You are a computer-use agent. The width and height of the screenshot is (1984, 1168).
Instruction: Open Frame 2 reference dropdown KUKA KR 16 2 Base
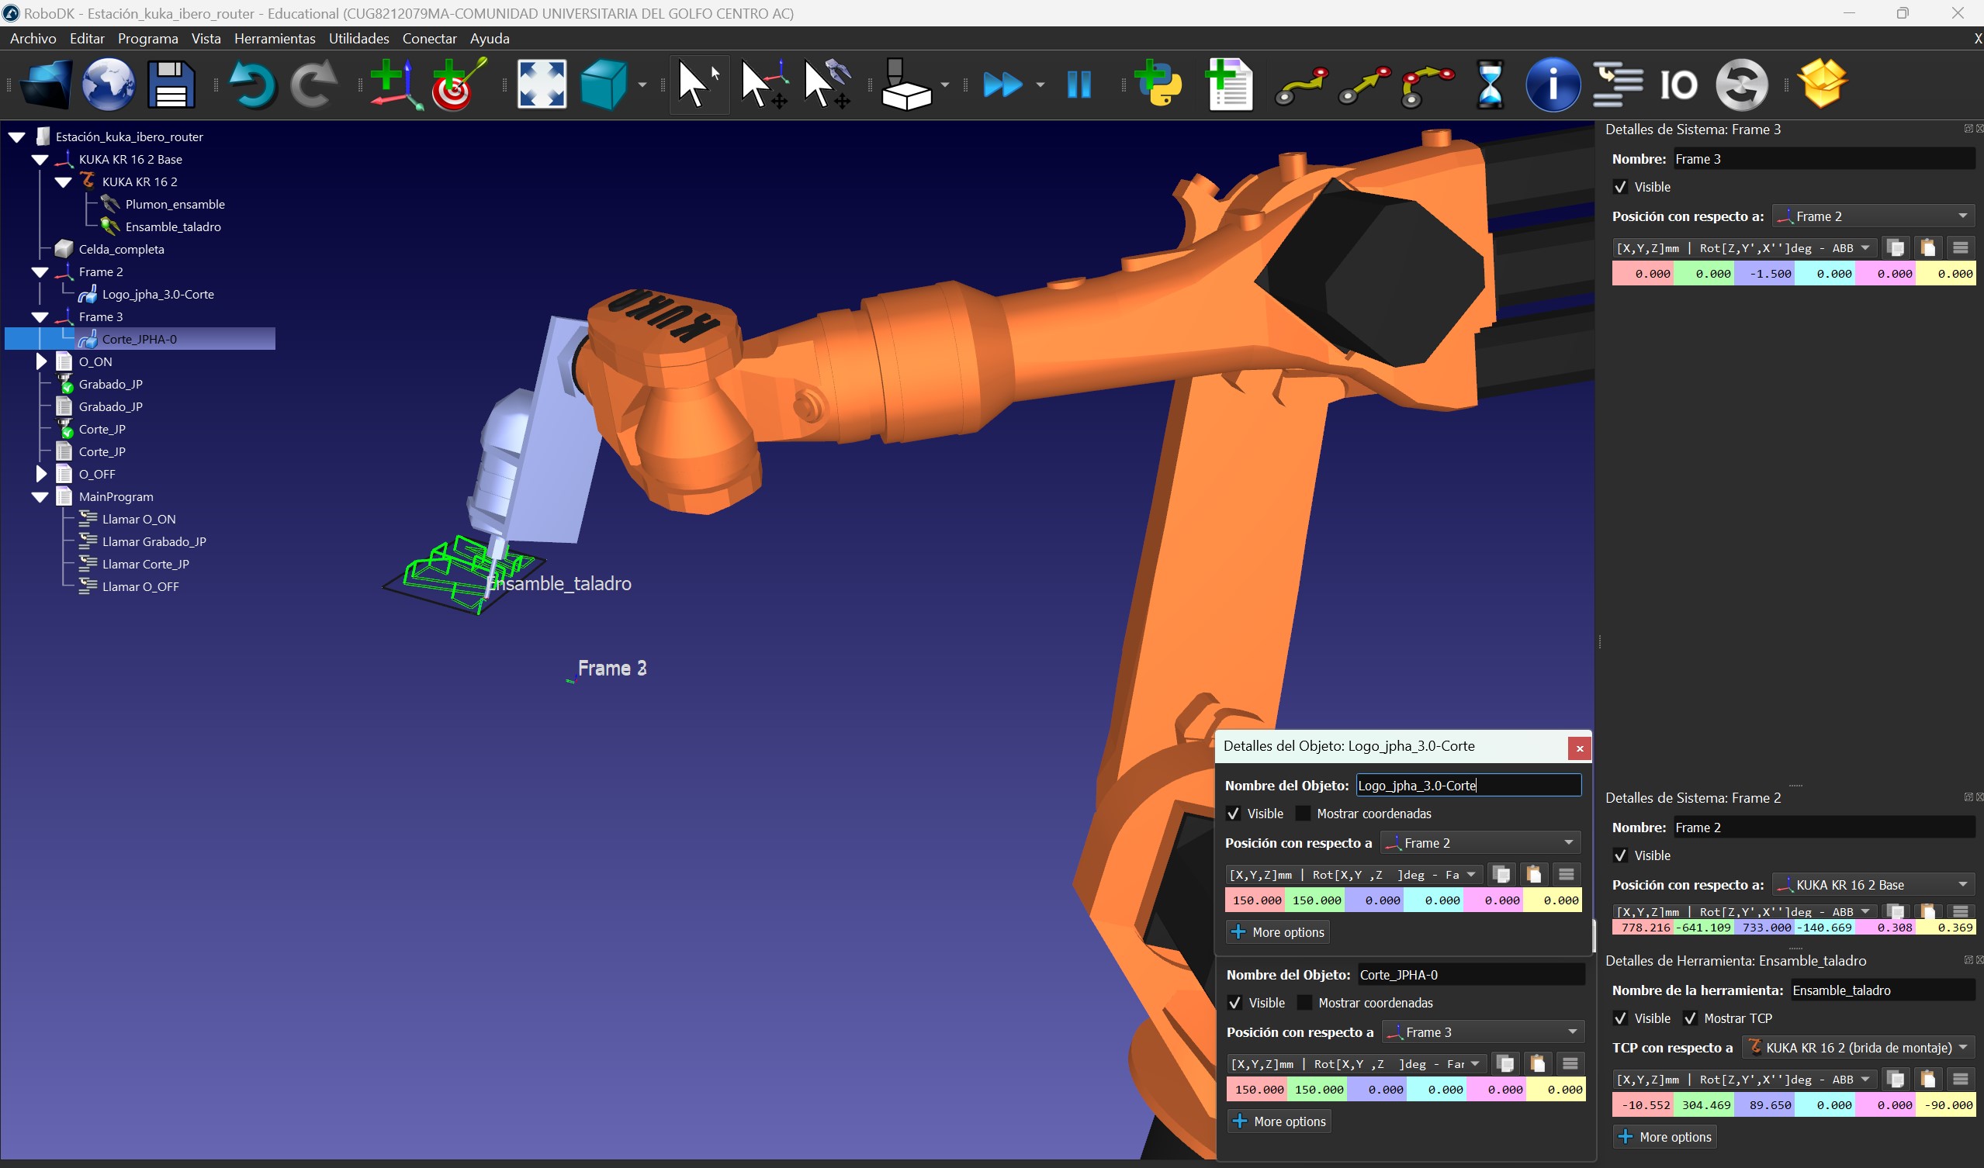pos(1872,885)
